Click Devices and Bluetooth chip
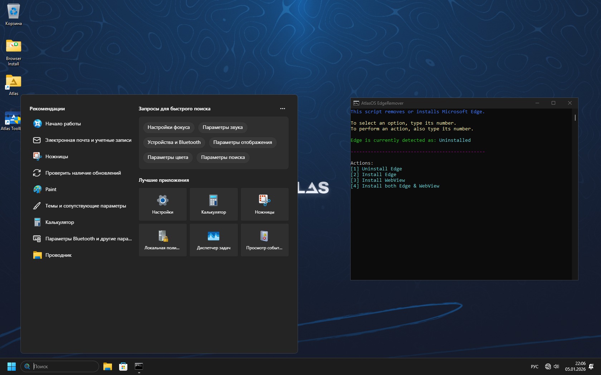 [x=174, y=142]
